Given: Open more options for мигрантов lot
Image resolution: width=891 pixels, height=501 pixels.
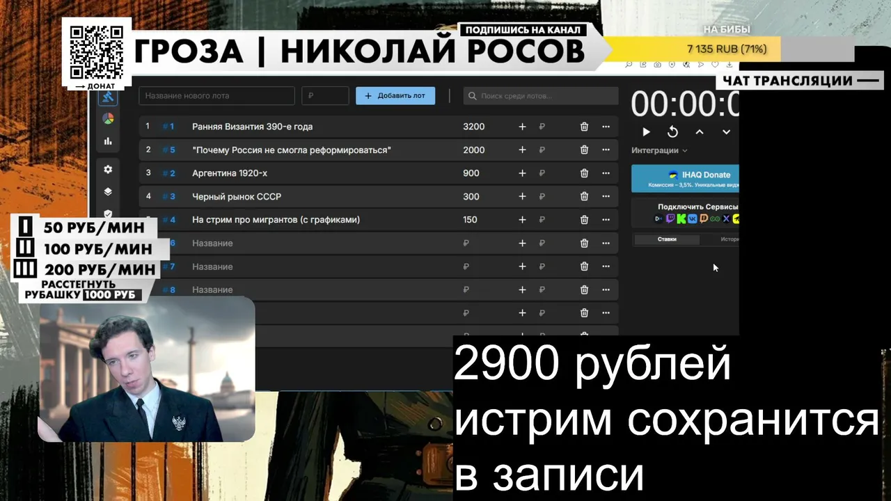Looking at the screenshot, I should click(606, 220).
